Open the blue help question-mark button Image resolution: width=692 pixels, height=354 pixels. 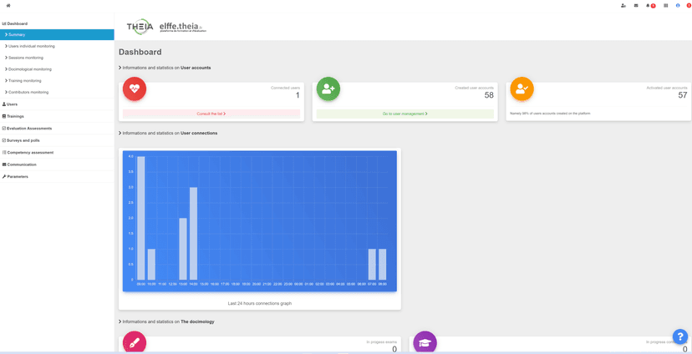click(680, 336)
